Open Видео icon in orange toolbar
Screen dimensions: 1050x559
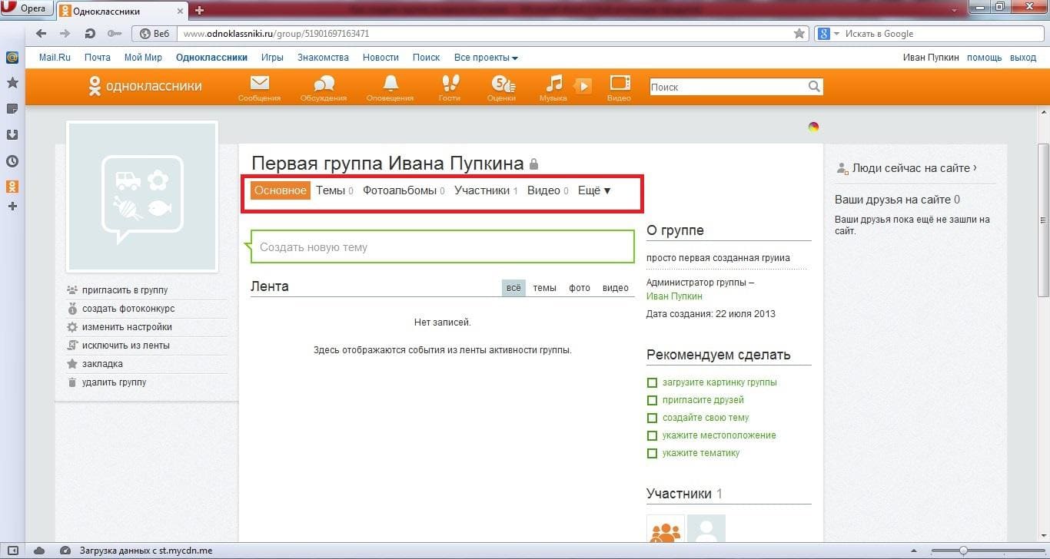620,84
